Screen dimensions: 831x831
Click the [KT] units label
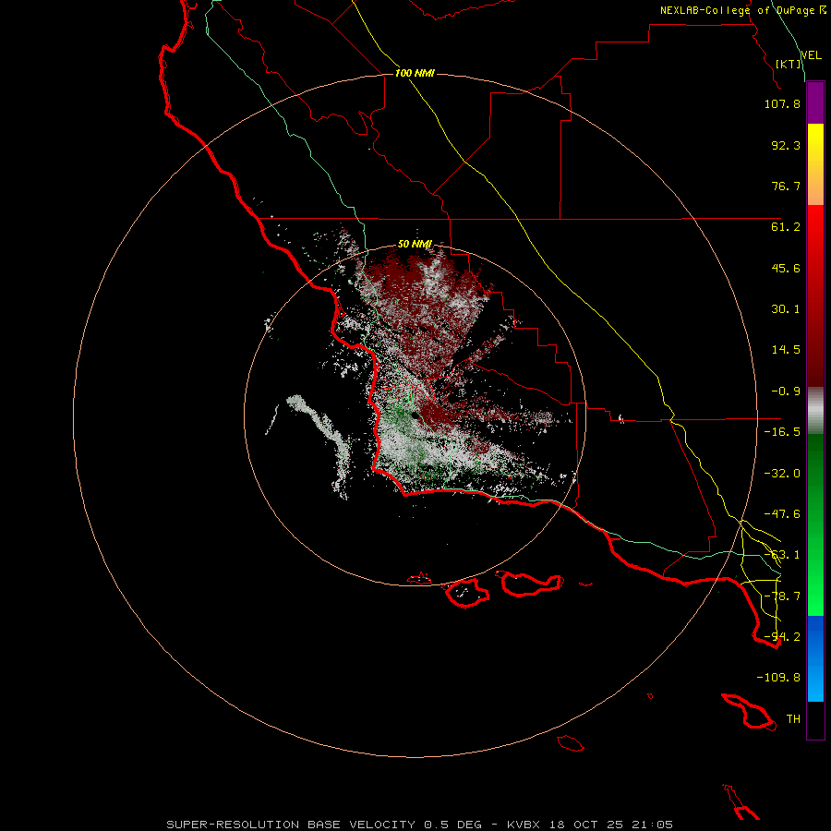(x=789, y=64)
